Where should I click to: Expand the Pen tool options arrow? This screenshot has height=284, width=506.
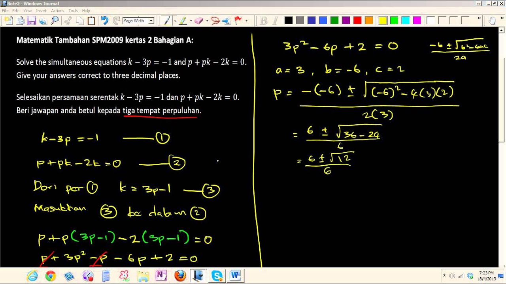coord(175,21)
